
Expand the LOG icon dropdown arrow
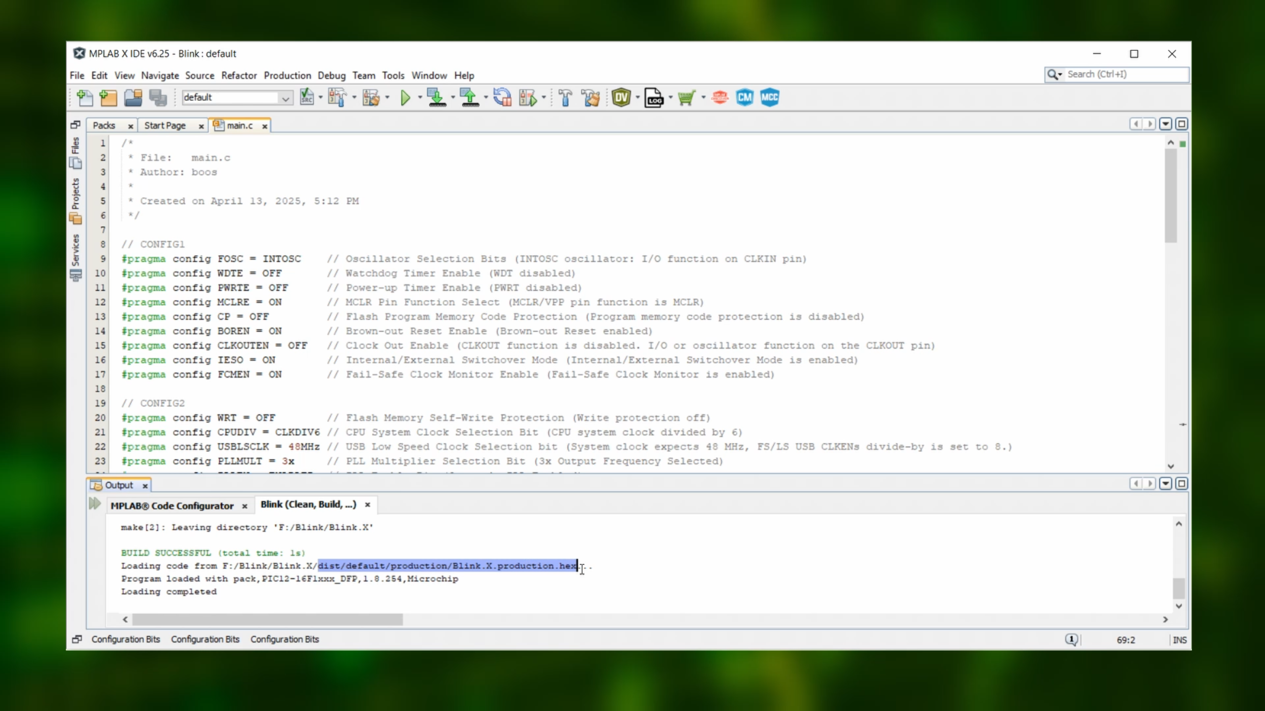coord(671,98)
